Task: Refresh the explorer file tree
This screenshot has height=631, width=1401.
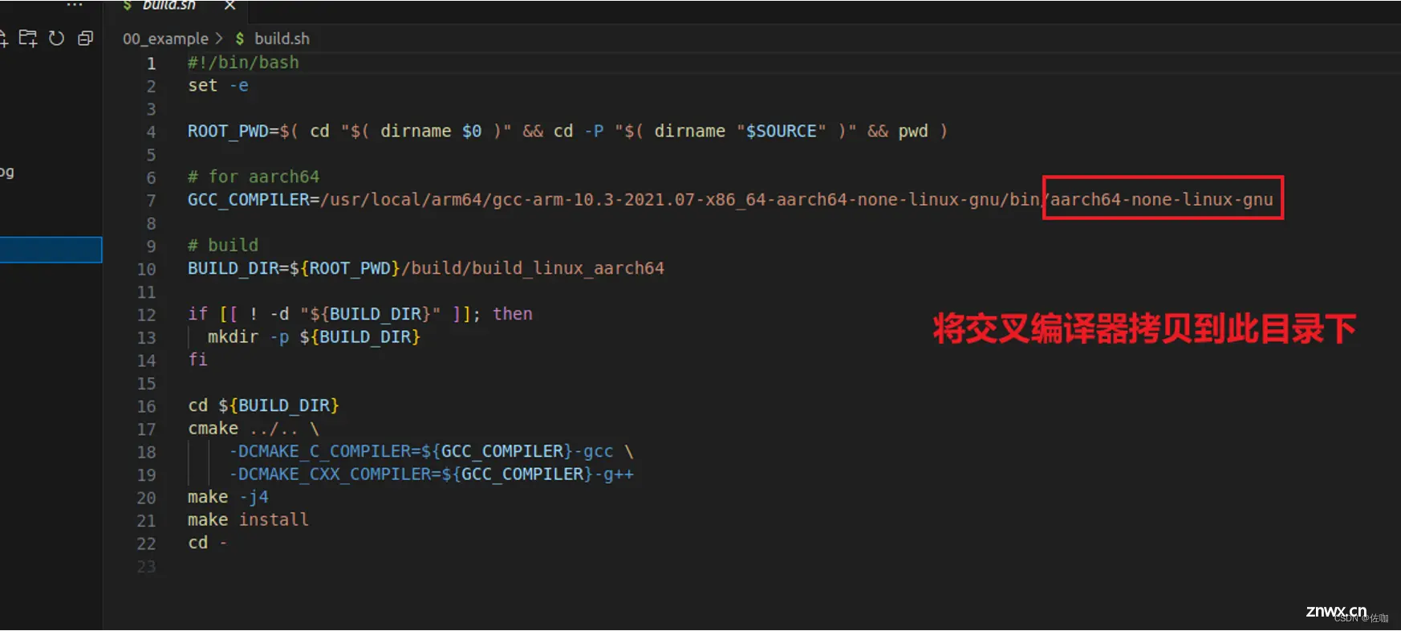Action: tap(56, 39)
